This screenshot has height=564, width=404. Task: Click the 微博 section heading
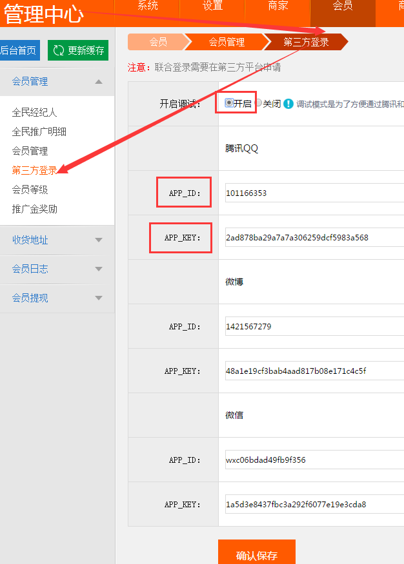point(234,282)
